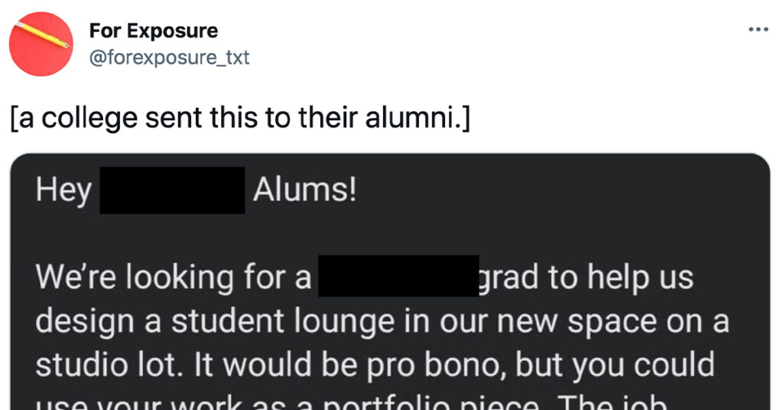The width and height of the screenshot is (783, 410).
Task: Click the words studio lot
Action: click(x=106, y=365)
